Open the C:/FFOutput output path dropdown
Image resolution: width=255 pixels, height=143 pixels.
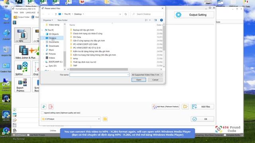coord(99,119)
